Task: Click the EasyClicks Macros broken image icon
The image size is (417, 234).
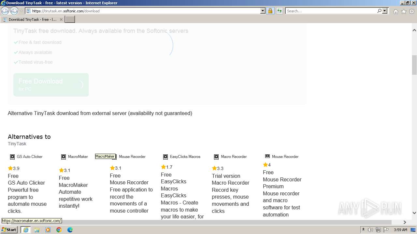Action: 165,157
